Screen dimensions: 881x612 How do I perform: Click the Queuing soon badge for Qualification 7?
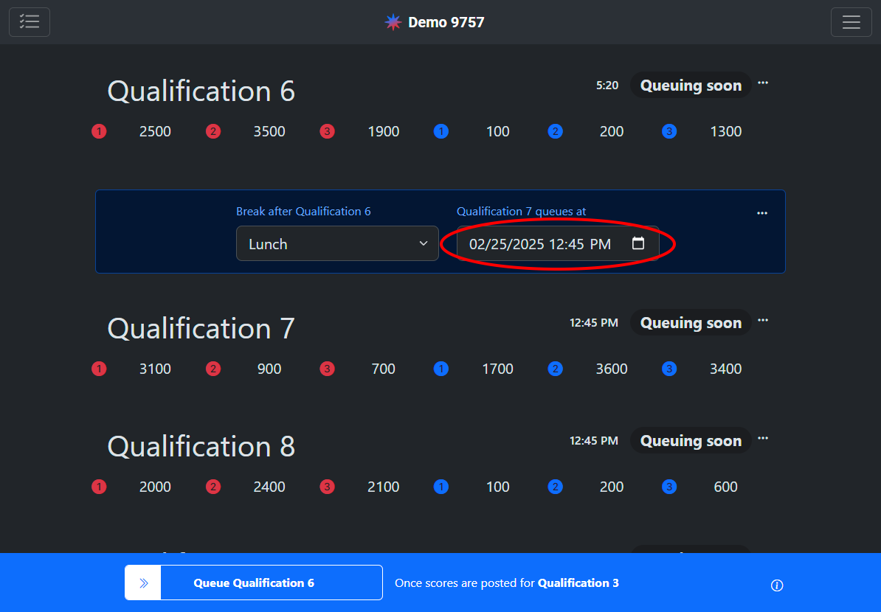click(x=690, y=323)
